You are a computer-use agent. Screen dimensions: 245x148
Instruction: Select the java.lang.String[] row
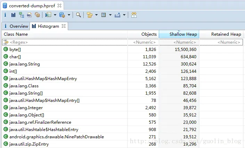coord(122,93)
